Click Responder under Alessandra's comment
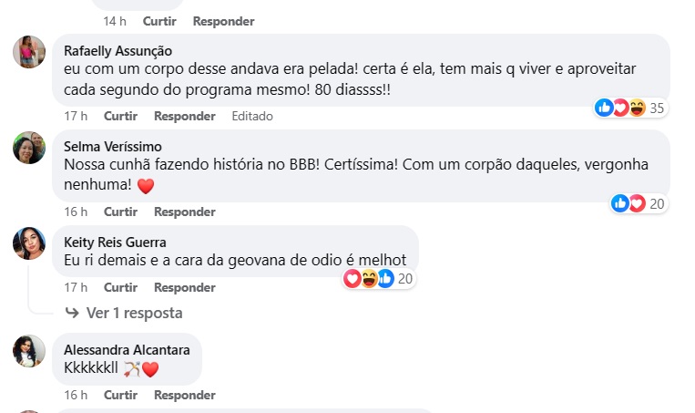This screenshot has width=695, height=413. [x=184, y=396]
